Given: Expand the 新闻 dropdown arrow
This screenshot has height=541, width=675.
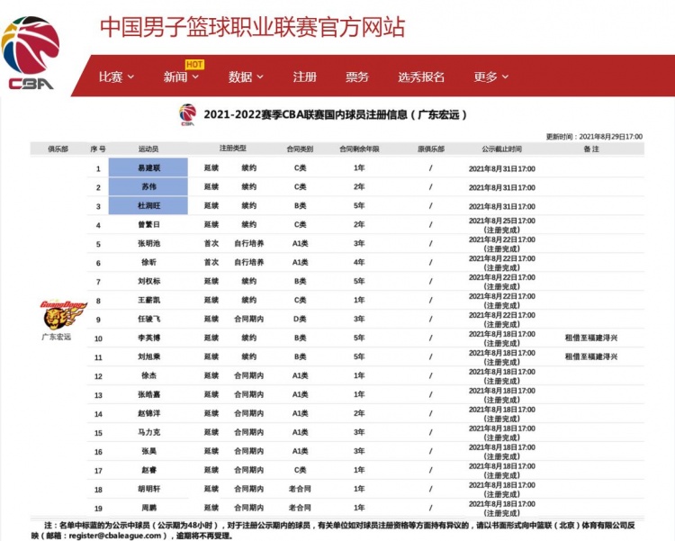Looking at the screenshot, I should 195,77.
